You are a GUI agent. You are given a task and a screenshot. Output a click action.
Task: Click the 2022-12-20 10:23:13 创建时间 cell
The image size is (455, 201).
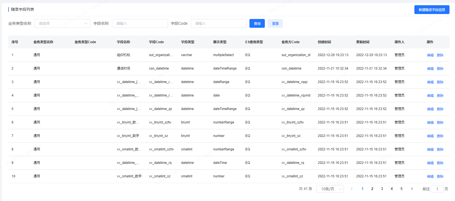pyautogui.click(x=333, y=55)
